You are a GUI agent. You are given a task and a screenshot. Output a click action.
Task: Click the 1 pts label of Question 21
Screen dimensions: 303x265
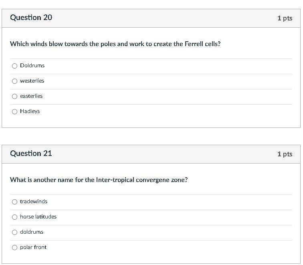click(285, 154)
